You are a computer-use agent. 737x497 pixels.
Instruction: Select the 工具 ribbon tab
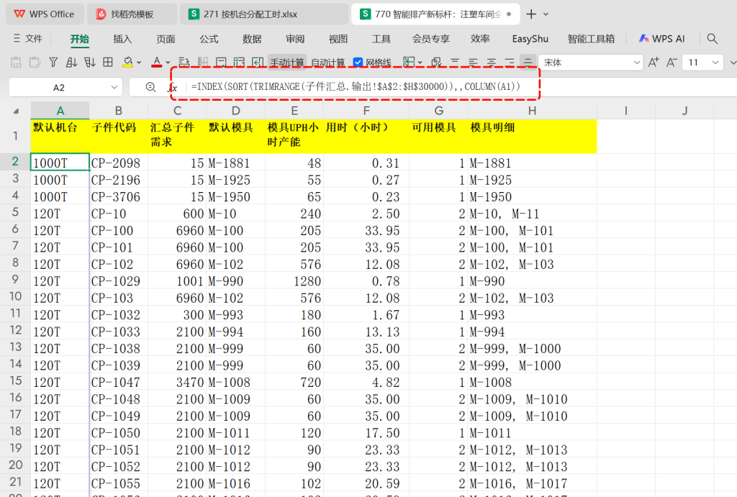(381, 39)
